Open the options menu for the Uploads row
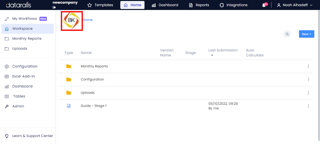Image resolution: width=320 pixels, height=144 pixels. click(308, 93)
